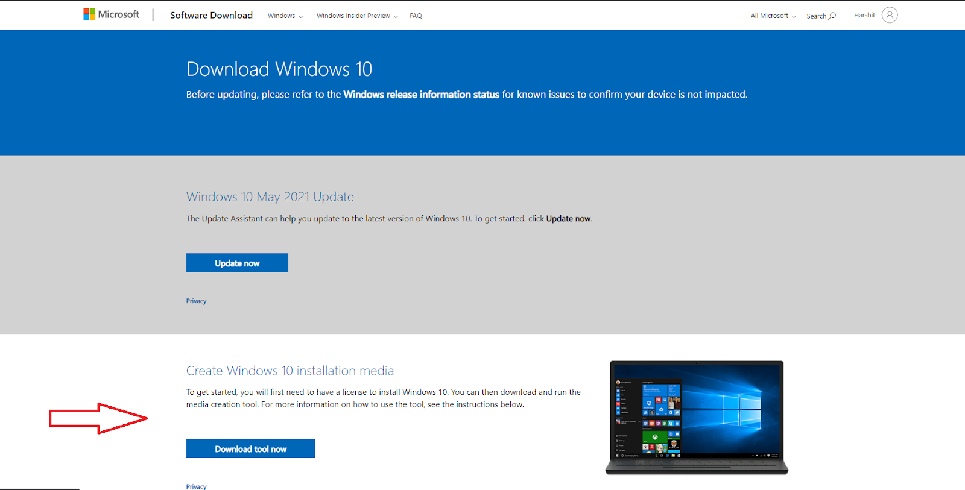This screenshot has height=490, width=965.
Task: Click the Create Windows 10 installation media heading
Action: pyautogui.click(x=289, y=371)
